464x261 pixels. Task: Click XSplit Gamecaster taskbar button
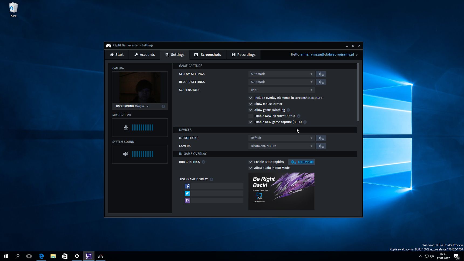tap(88, 256)
